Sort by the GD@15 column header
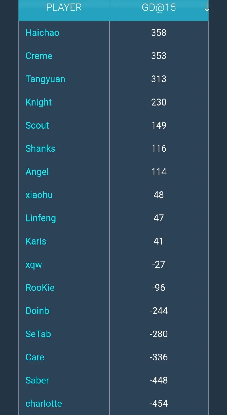This screenshot has height=415, width=227. (159, 8)
